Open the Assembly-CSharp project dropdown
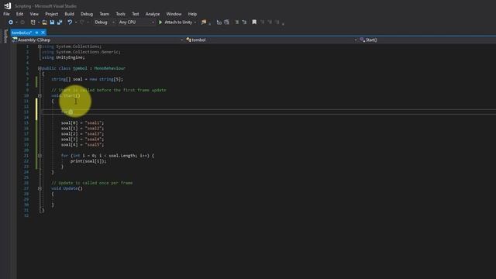This screenshot has width=496, height=279. (98, 40)
